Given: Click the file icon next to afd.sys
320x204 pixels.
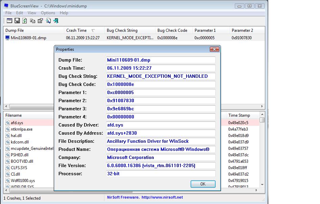Looking at the screenshot, I should (7, 123).
